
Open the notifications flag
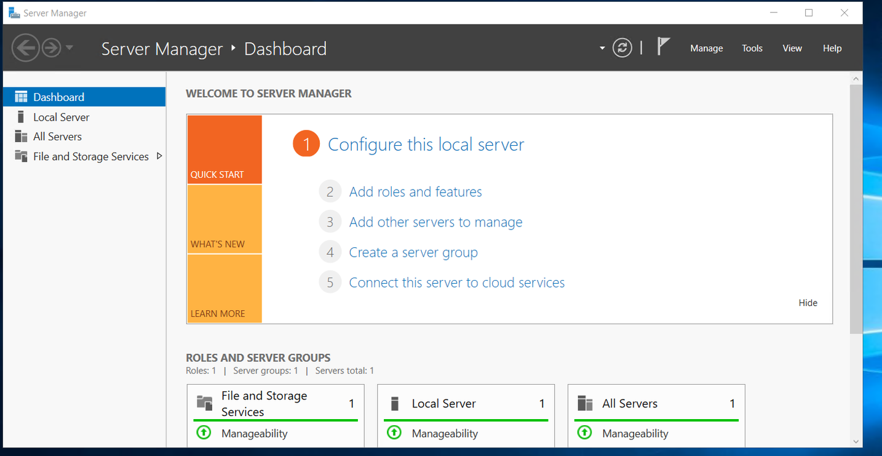pyautogui.click(x=662, y=47)
